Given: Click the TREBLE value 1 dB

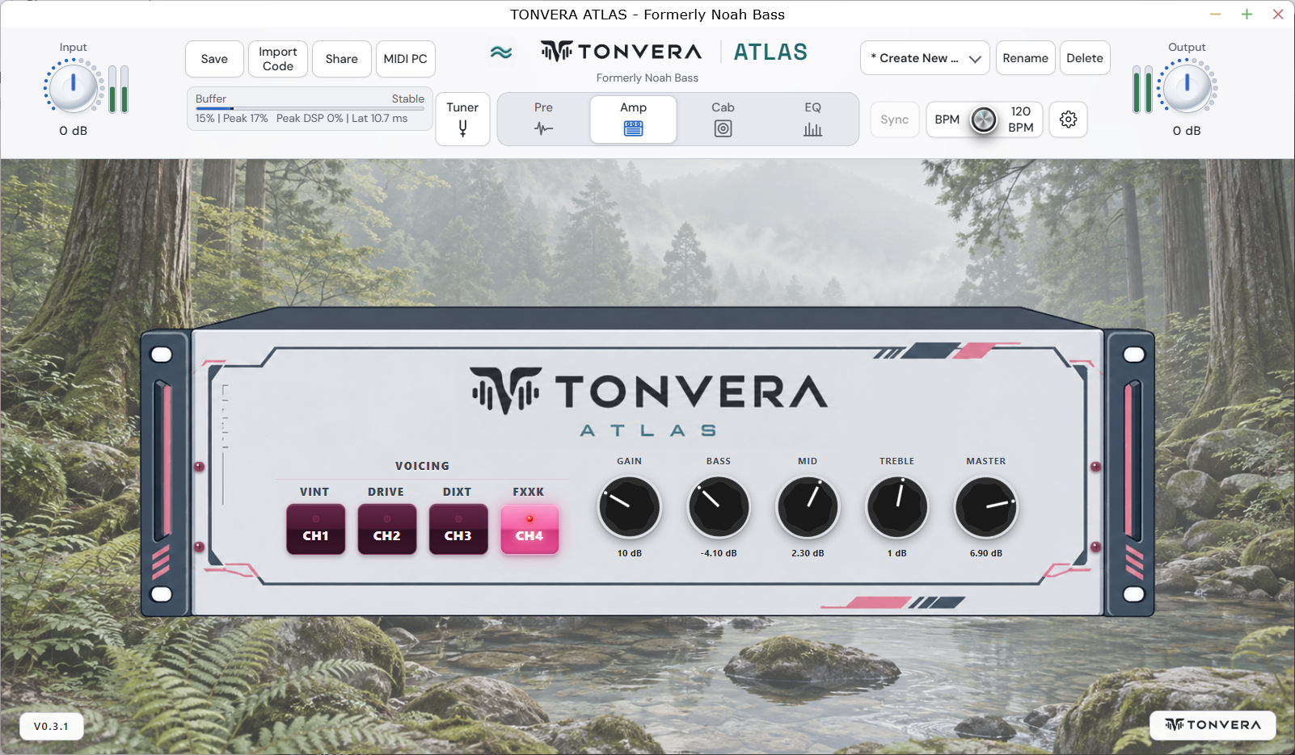Looking at the screenshot, I should [897, 553].
